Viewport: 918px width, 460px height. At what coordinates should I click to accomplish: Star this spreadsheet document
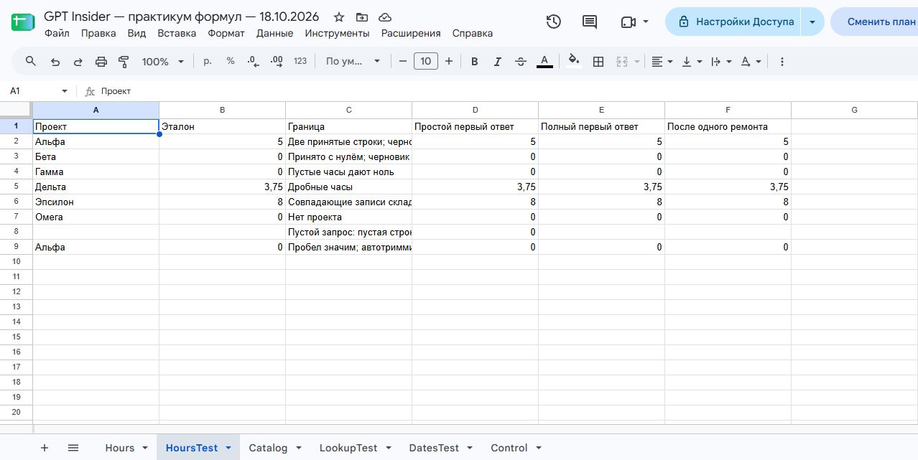coord(339,17)
